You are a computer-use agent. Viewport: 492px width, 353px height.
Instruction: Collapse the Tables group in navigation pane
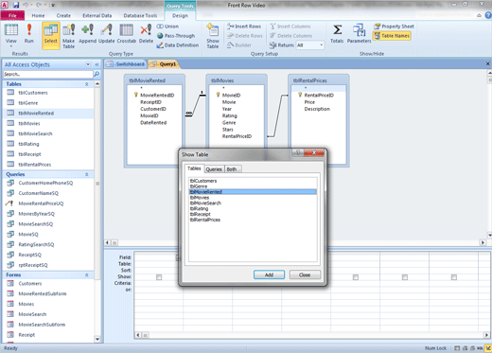click(87, 84)
